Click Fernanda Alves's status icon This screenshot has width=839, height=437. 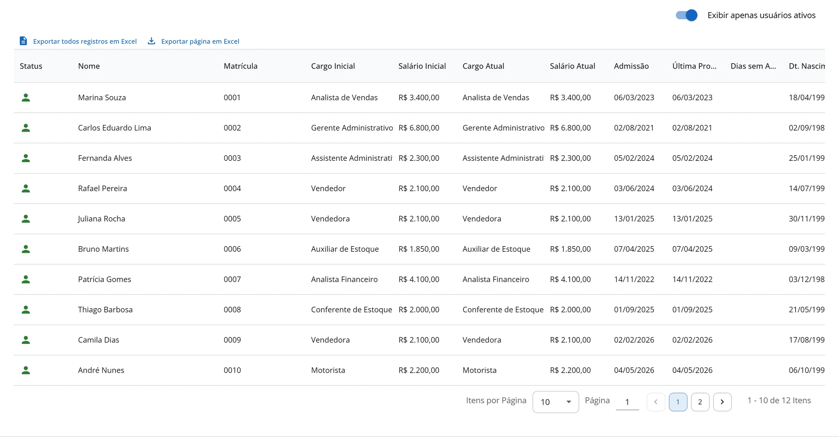(26, 158)
